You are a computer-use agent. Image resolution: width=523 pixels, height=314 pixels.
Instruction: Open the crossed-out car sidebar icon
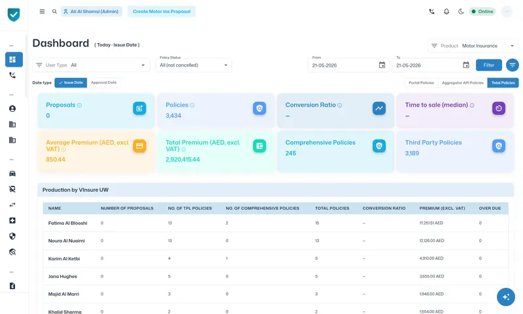point(12,189)
